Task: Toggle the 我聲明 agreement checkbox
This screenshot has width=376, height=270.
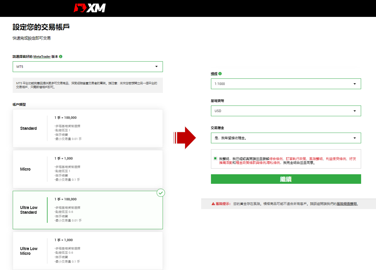Action: click(215, 158)
